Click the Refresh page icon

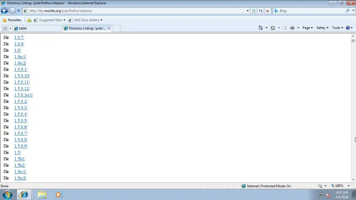[261, 11]
